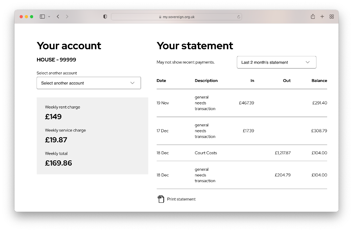353x231 pixels.
Task: Go back to the previous page
Action: 58,16
